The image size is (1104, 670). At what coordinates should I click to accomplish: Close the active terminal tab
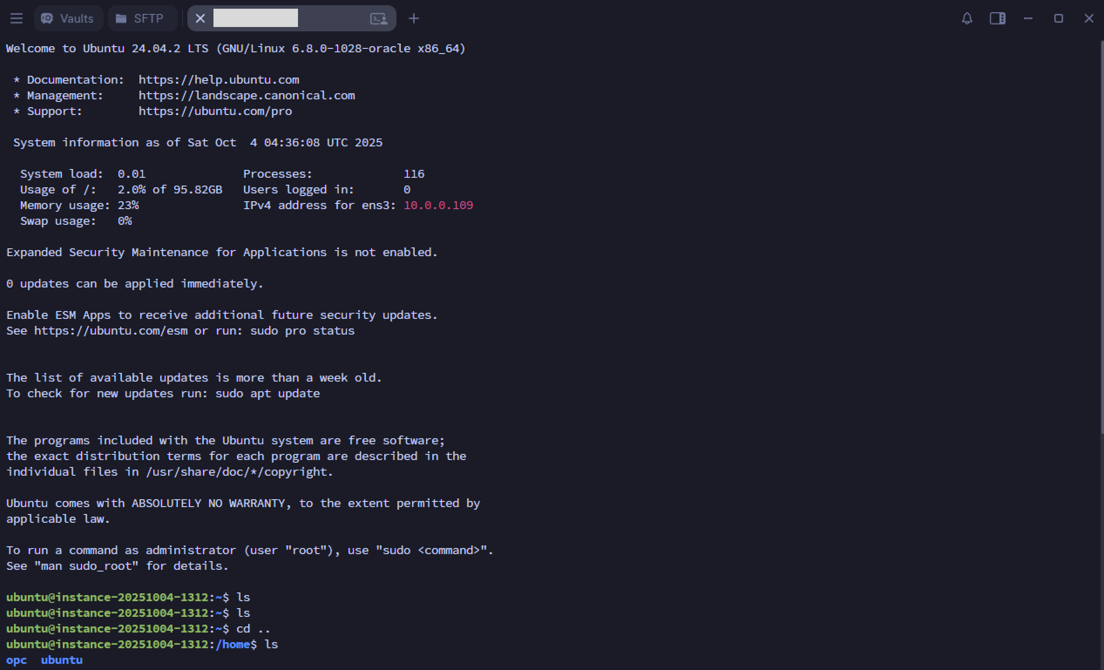[200, 18]
